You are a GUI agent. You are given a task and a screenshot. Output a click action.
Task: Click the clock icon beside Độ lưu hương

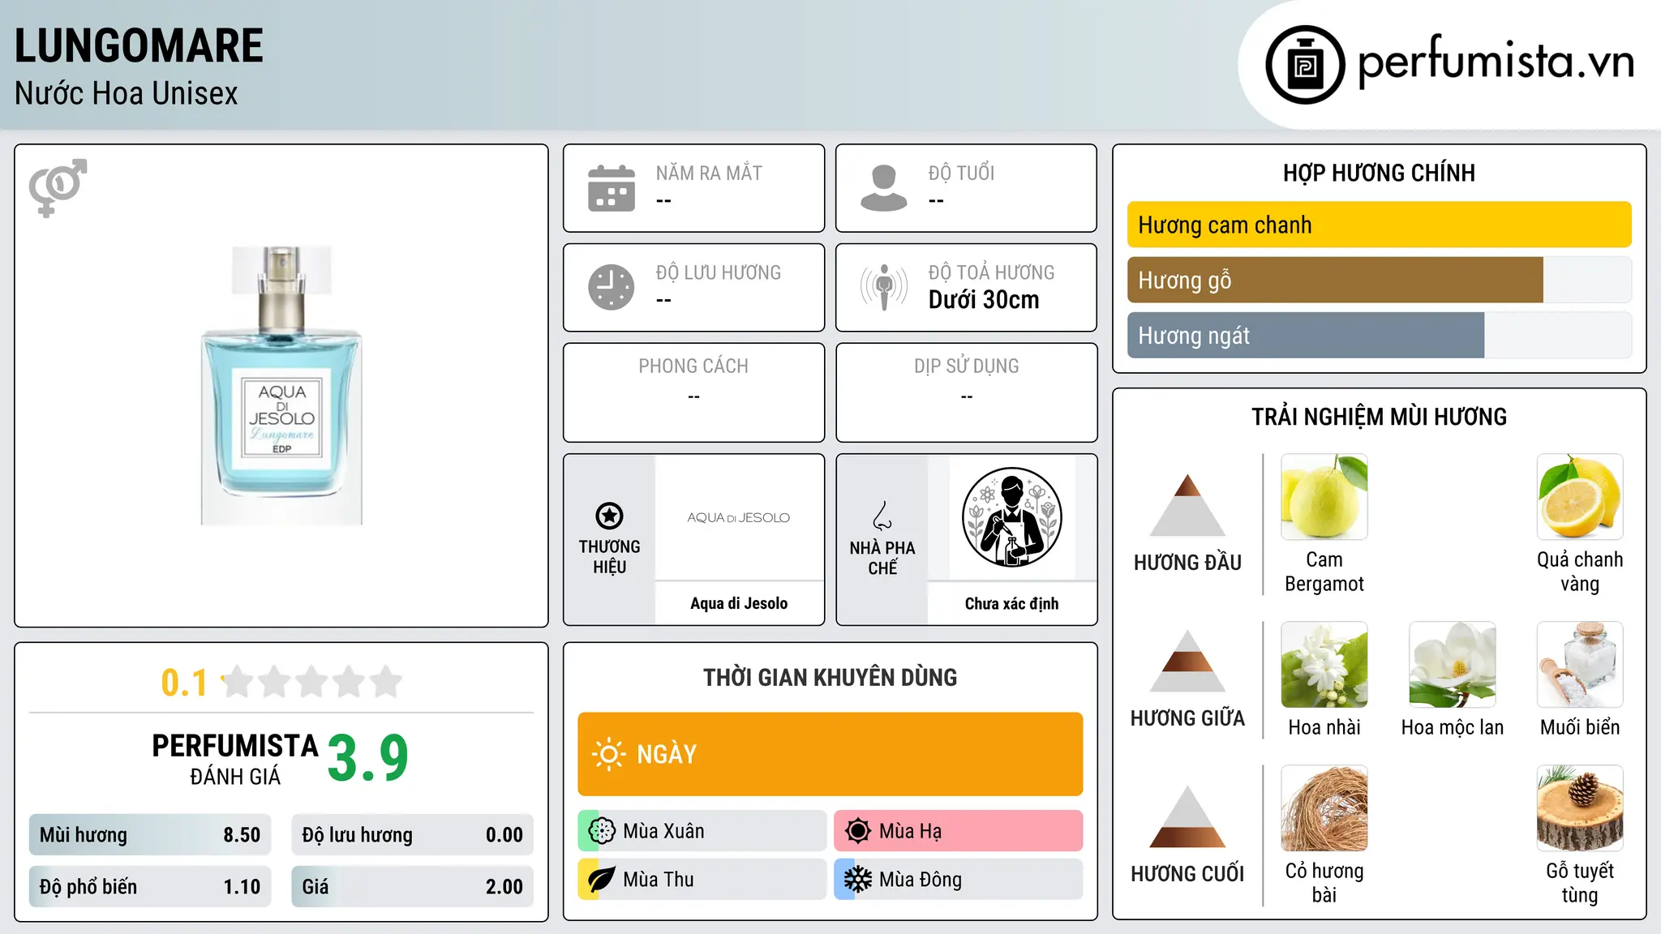click(612, 287)
